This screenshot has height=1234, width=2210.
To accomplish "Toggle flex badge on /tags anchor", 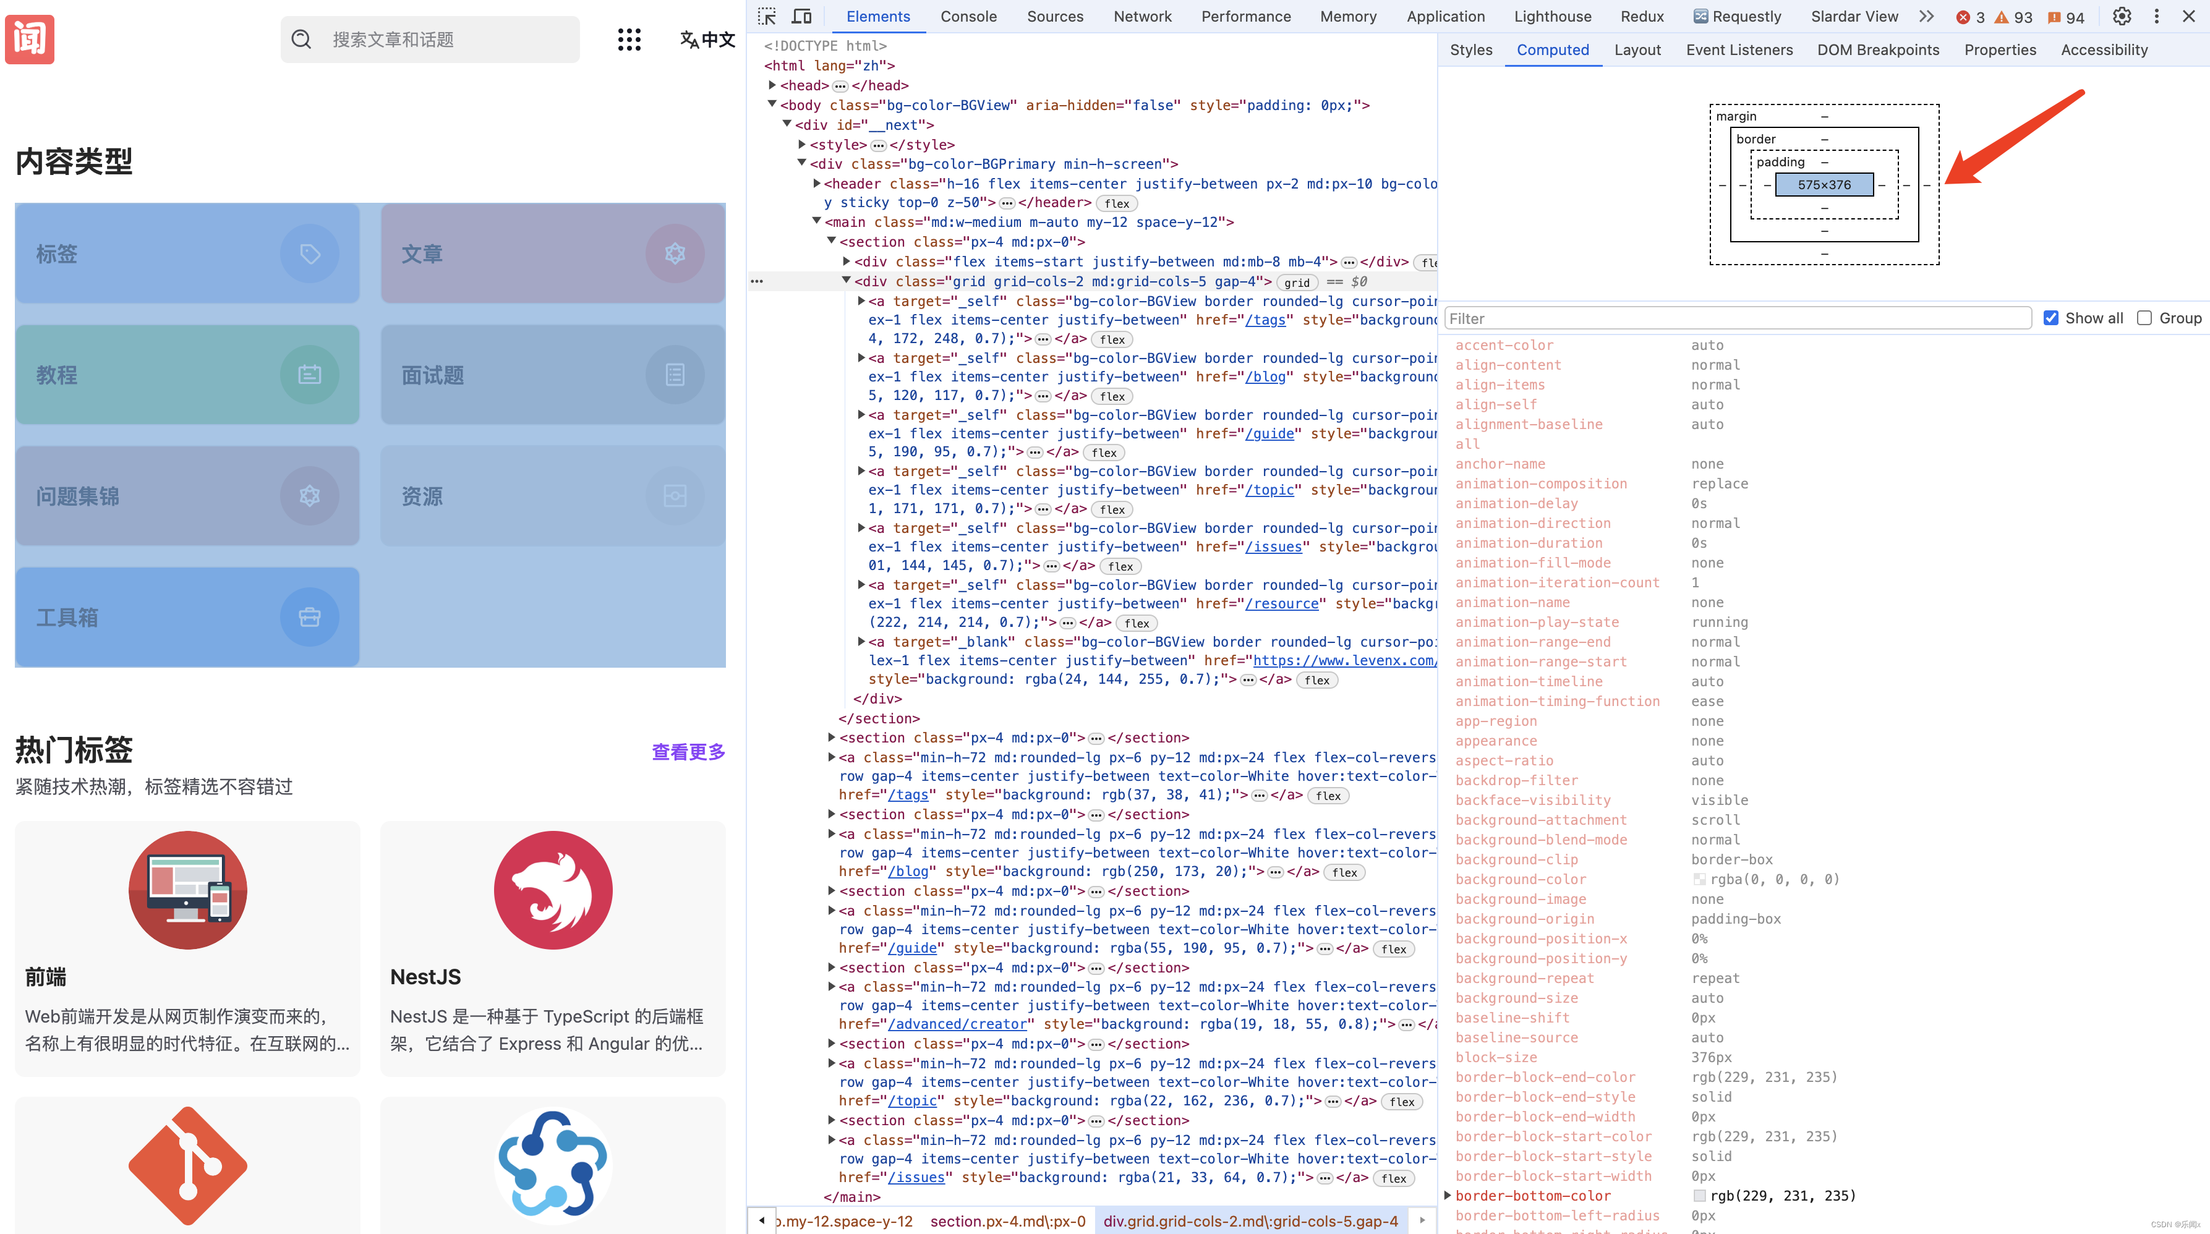I will pos(1112,339).
